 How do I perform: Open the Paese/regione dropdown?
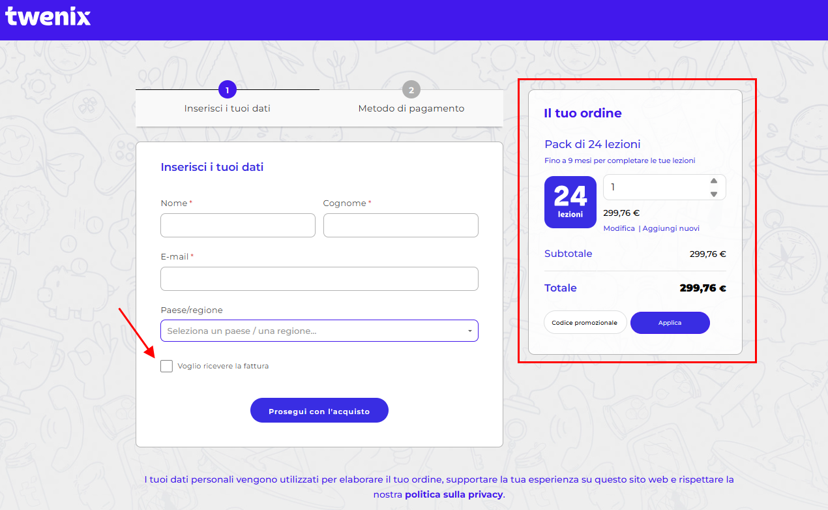(x=319, y=331)
